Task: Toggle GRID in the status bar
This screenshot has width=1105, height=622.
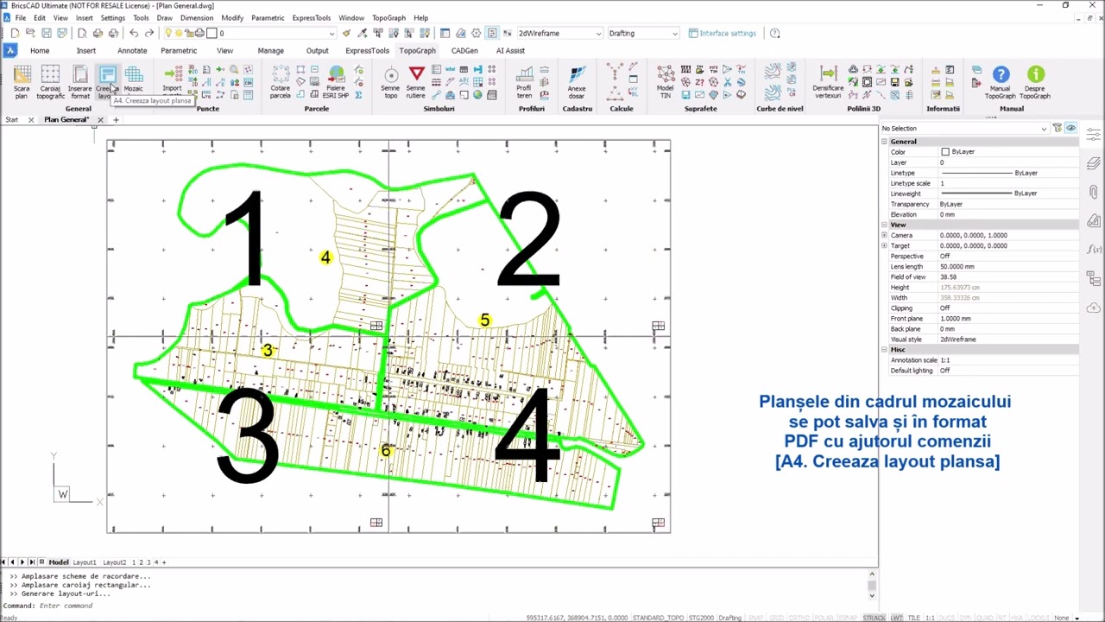Action: pos(775,618)
